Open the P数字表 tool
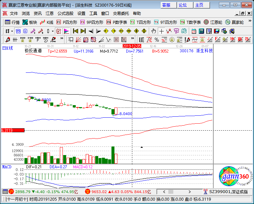 coord(117,22)
